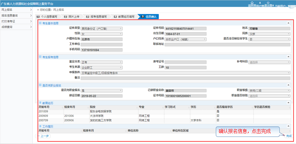296x144 pixels.
Task: Click the home icon beside 您的位置
Action: (38, 10)
